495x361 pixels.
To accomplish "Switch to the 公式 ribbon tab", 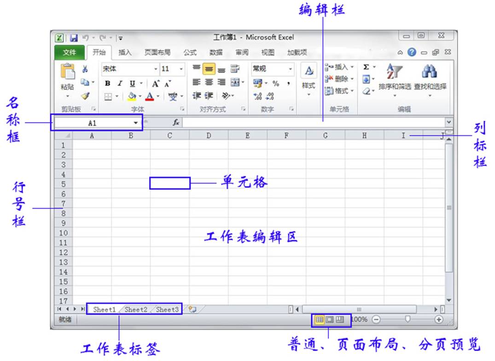I will pos(190,52).
